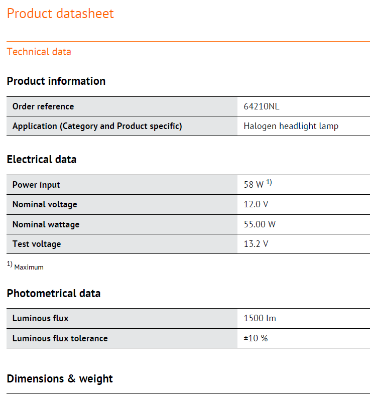Viewport: 370px width, 397px height.
Task: Click the Technical data heading
Action: [x=39, y=52]
